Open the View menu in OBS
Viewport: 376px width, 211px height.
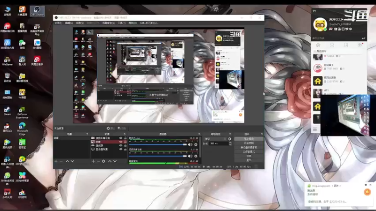coord(80,23)
